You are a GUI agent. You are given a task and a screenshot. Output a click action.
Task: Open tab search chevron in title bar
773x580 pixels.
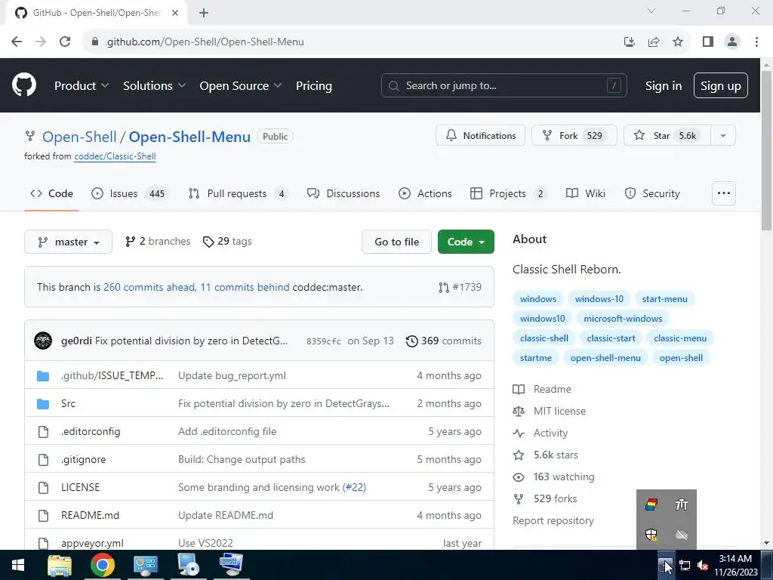pyautogui.click(x=651, y=11)
